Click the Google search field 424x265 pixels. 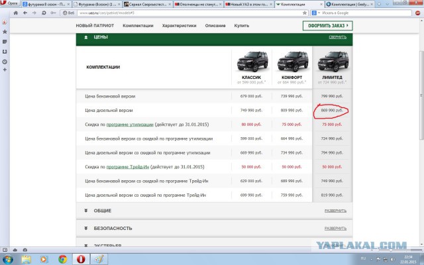tap(366, 13)
